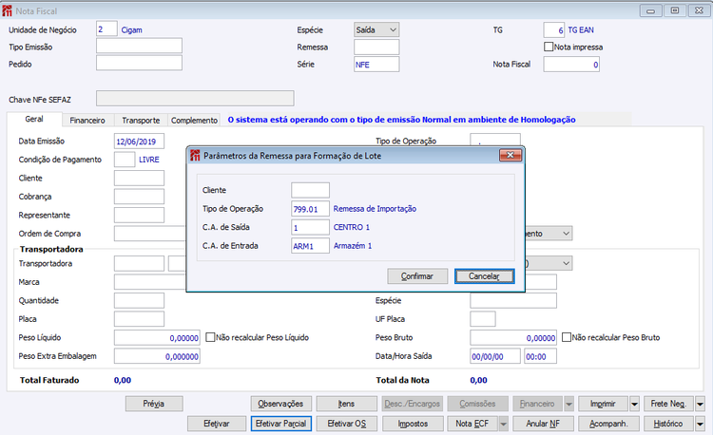The image size is (713, 435).
Task: Click the TG field
Action: pyautogui.click(x=554, y=30)
